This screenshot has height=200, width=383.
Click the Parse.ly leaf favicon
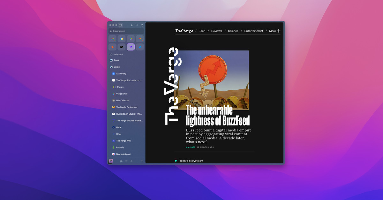[113, 147]
